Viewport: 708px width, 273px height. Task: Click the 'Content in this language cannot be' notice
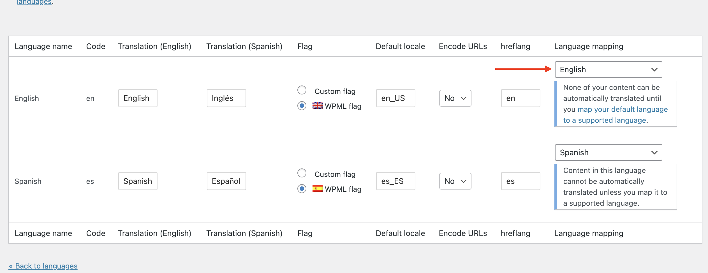click(616, 187)
